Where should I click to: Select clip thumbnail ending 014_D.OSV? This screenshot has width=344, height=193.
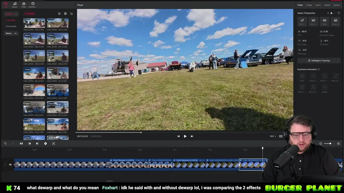pyautogui.click(x=34, y=107)
